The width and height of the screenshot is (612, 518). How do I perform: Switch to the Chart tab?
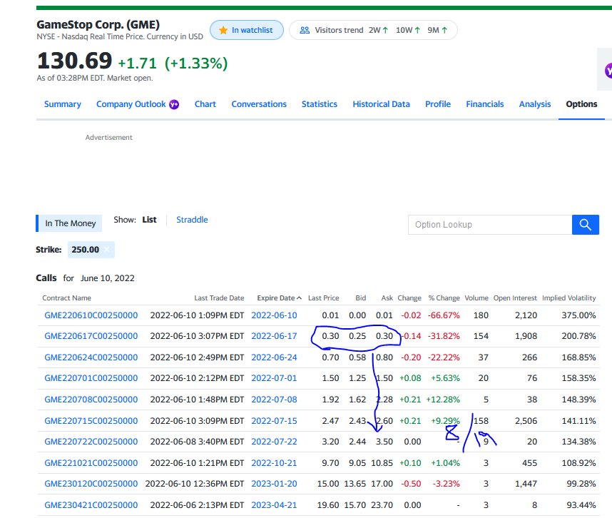coord(205,104)
